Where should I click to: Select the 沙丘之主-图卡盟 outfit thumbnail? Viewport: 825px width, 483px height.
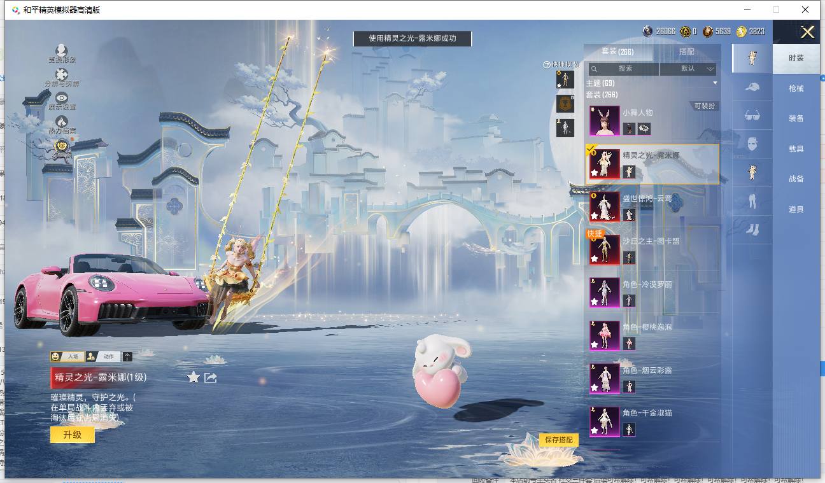(x=604, y=249)
